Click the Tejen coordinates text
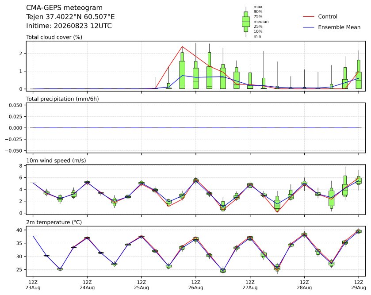 tap(70, 17)
